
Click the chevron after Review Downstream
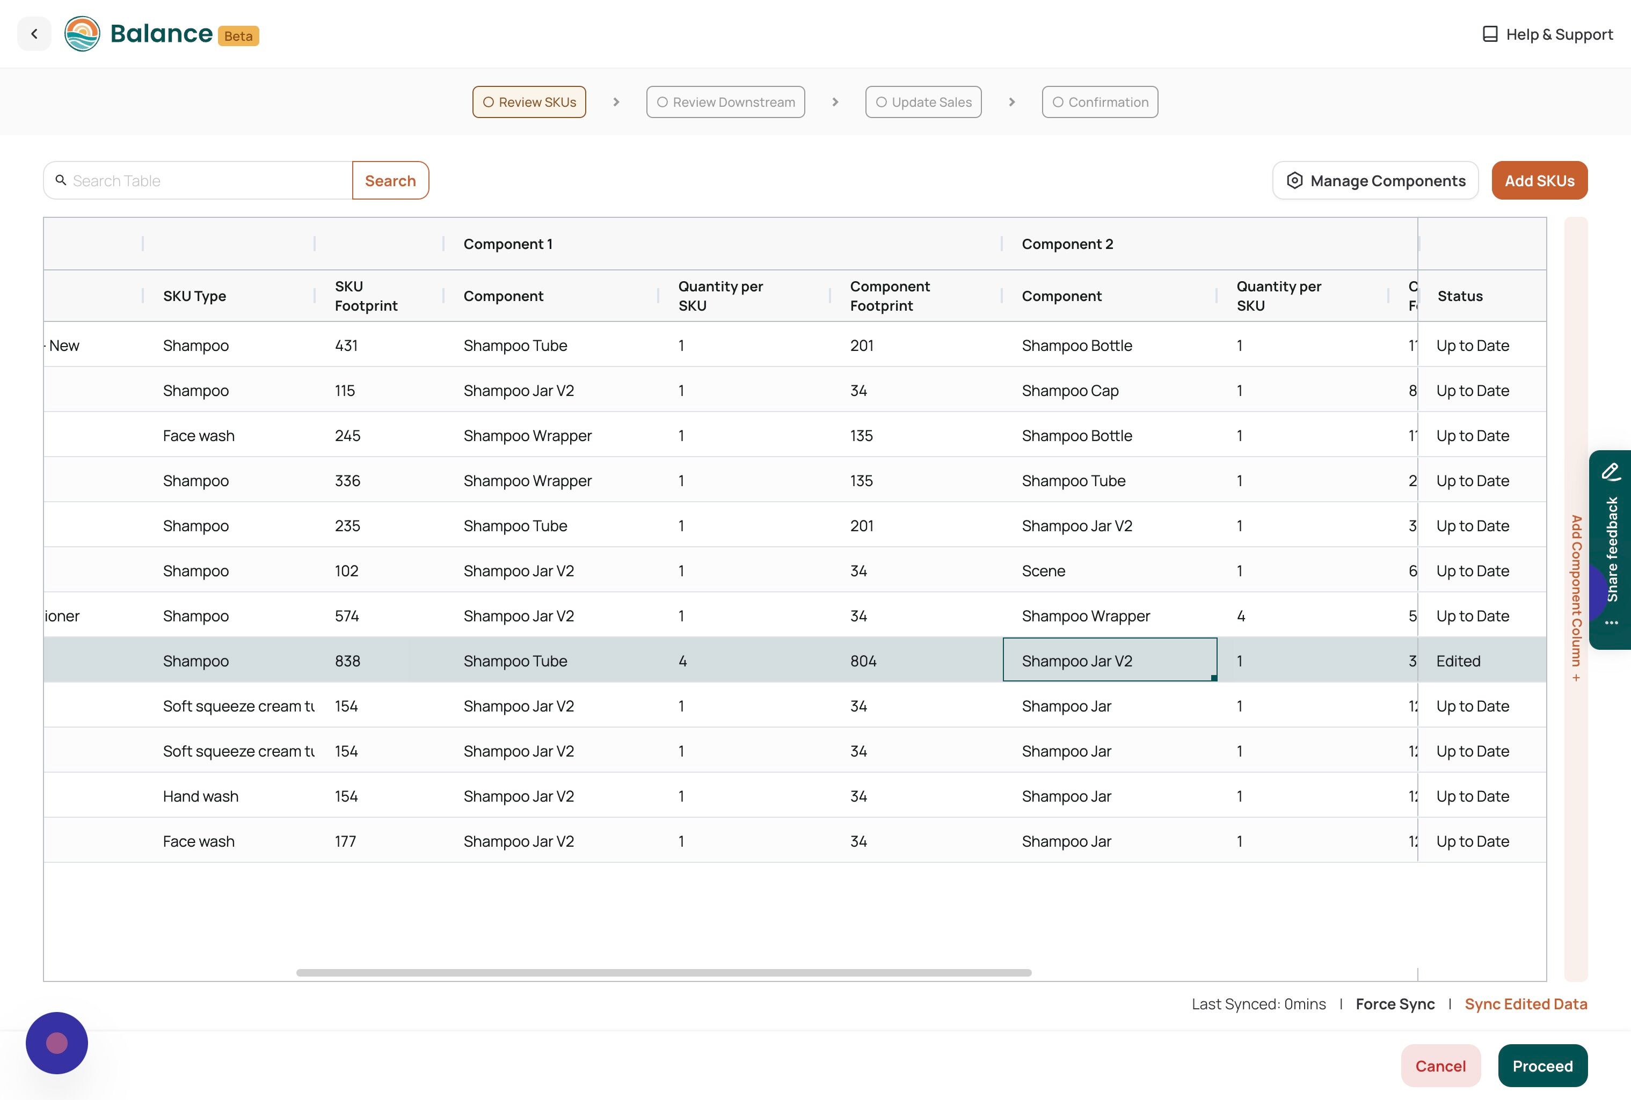click(835, 102)
